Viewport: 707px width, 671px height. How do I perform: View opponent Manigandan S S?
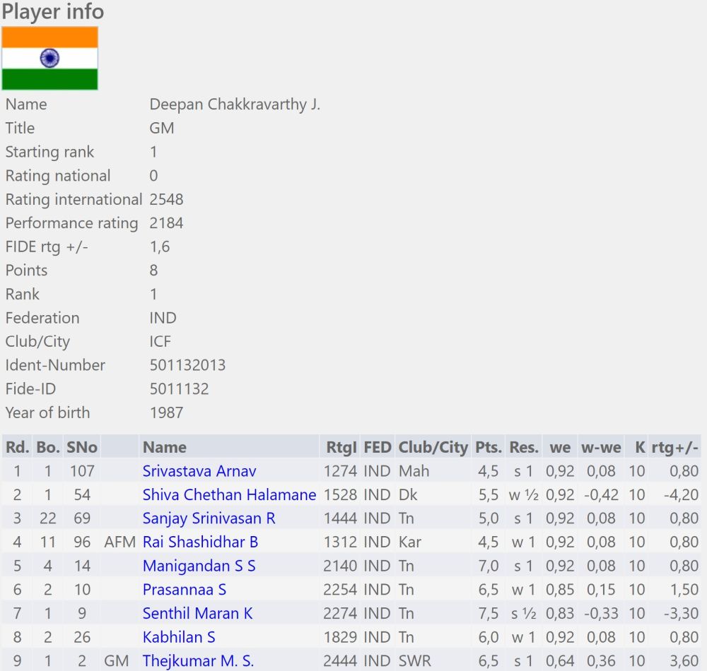tap(199, 566)
